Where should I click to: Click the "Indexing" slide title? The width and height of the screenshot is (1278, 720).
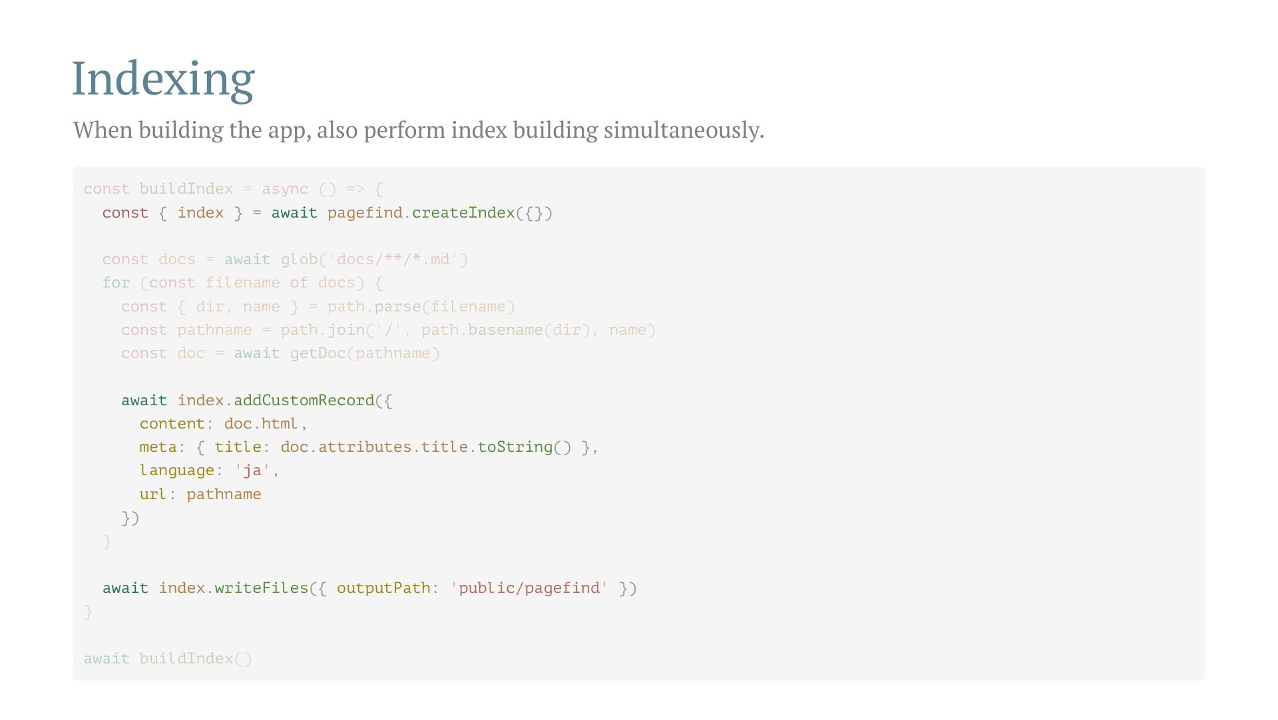click(163, 79)
